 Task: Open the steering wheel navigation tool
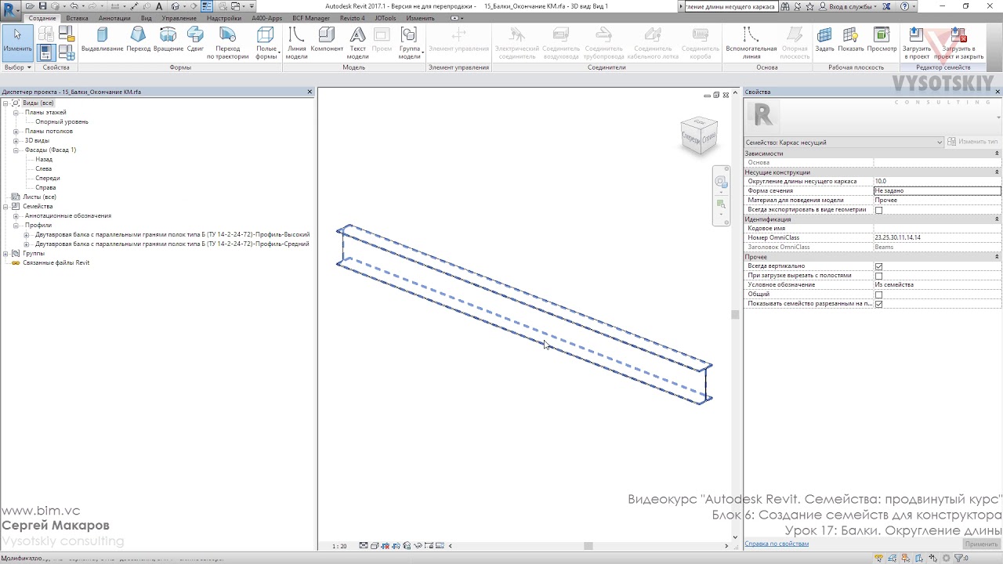click(x=721, y=183)
